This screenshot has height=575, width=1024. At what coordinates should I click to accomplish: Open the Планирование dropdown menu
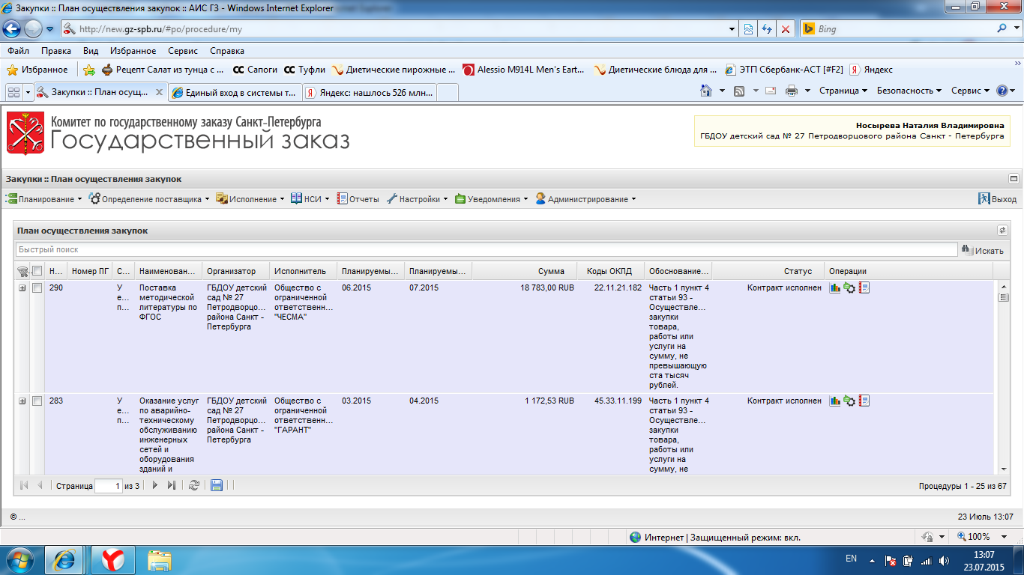pyautogui.click(x=44, y=199)
